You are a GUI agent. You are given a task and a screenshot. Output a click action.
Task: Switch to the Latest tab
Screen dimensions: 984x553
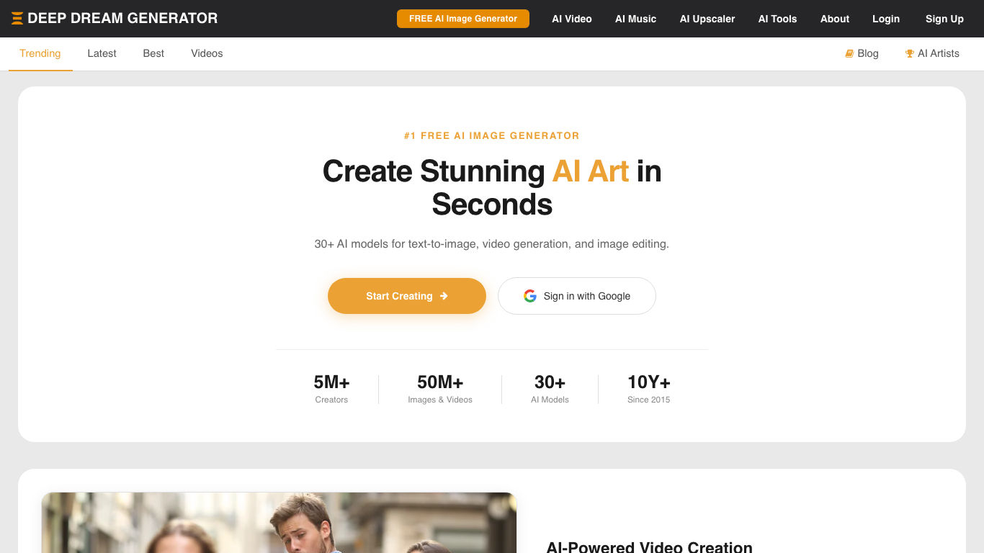[x=102, y=54]
